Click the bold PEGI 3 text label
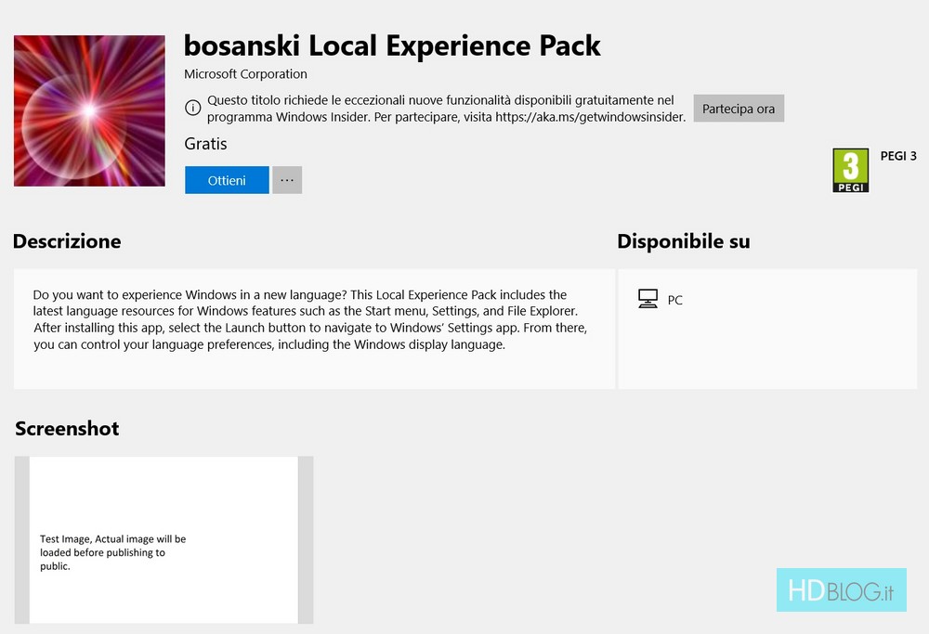The height and width of the screenshot is (634, 929). 898,156
